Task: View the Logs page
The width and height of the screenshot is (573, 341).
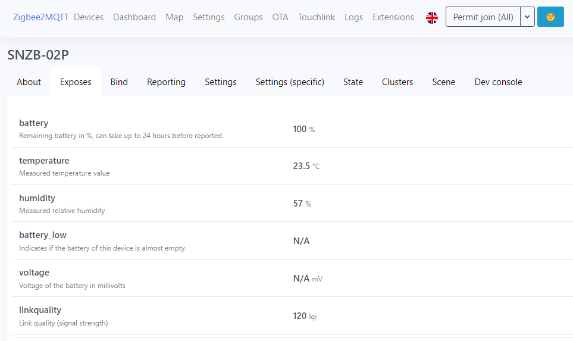Action: tap(353, 17)
